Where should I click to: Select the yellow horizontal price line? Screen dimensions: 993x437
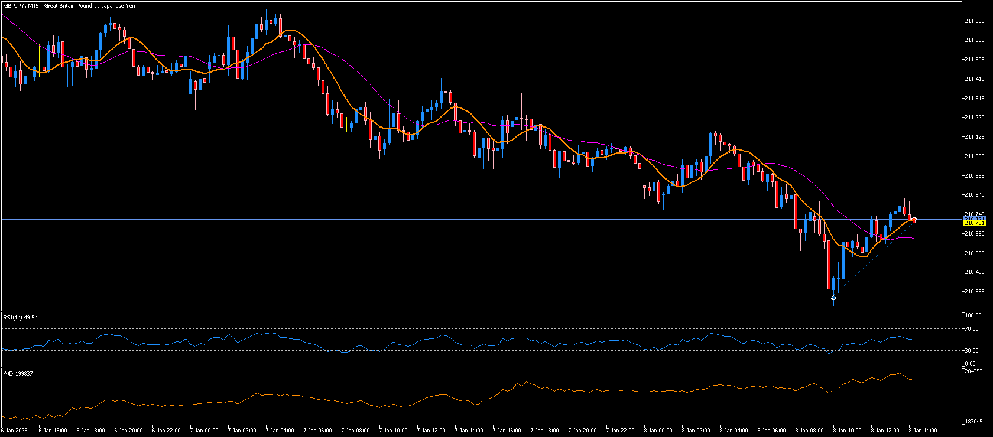pos(473,223)
